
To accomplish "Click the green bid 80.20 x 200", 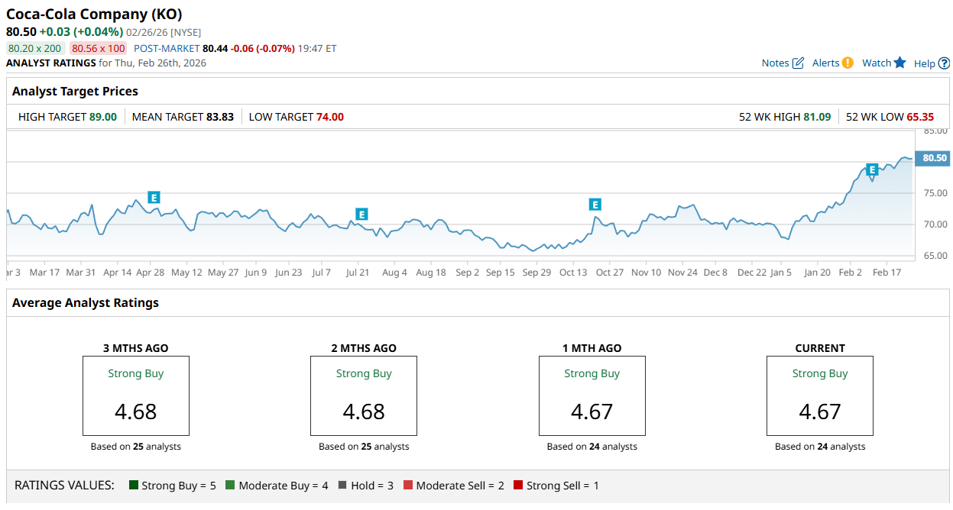I will click(x=34, y=48).
